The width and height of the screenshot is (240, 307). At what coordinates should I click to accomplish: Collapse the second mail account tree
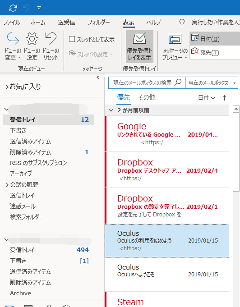(6, 239)
